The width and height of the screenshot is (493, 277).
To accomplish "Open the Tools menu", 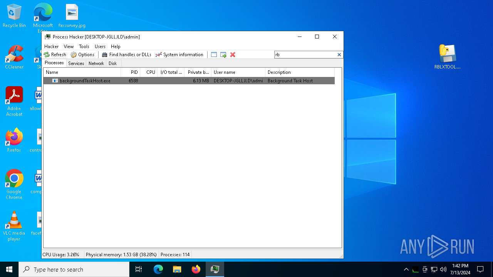I will (84, 46).
